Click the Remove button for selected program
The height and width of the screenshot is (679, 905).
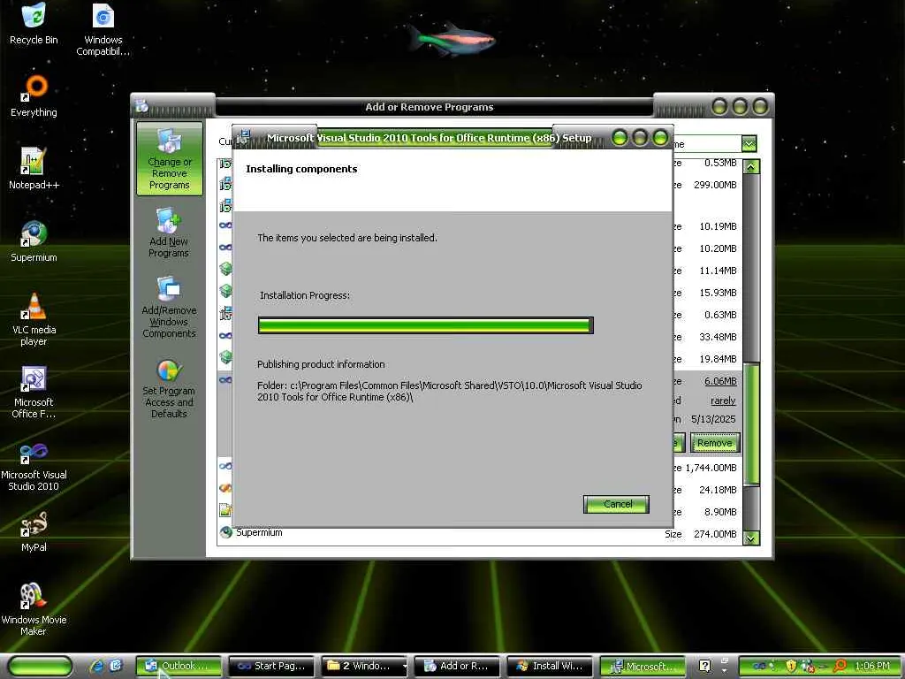pos(714,443)
